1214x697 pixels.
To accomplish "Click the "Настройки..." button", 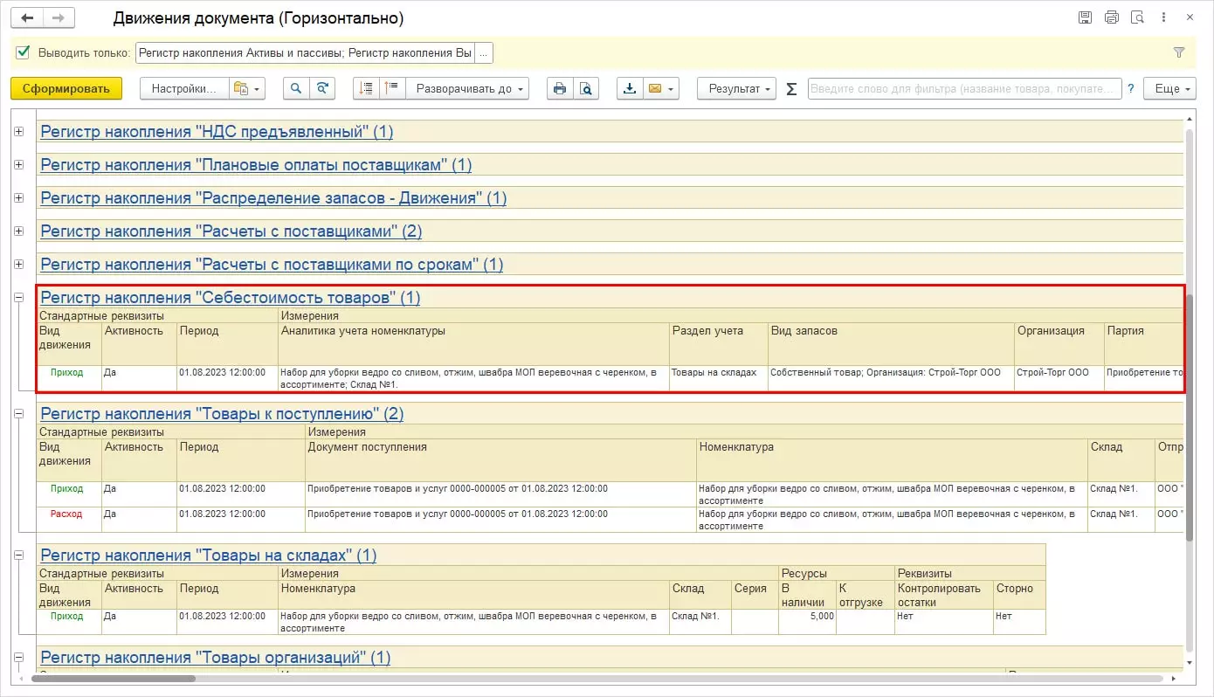I will coord(183,88).
